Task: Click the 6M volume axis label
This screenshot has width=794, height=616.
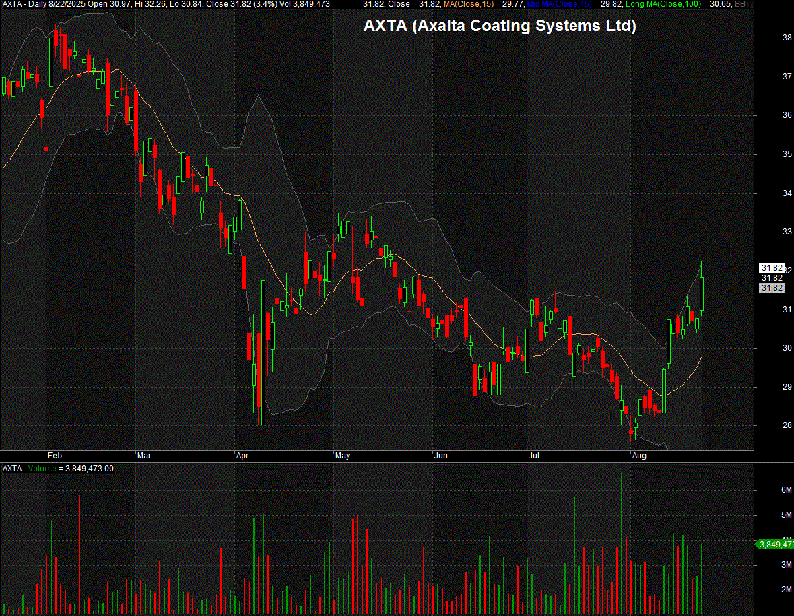Action: click(787, 490)
